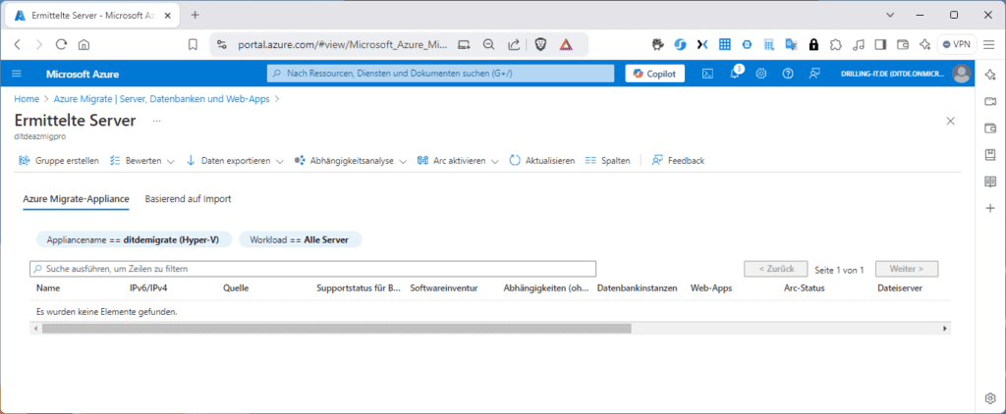The image size is (1006, 414).
Task: Click the horizontal scrollbar of the table
Action: pyautogui.click(x=337, y=328)
